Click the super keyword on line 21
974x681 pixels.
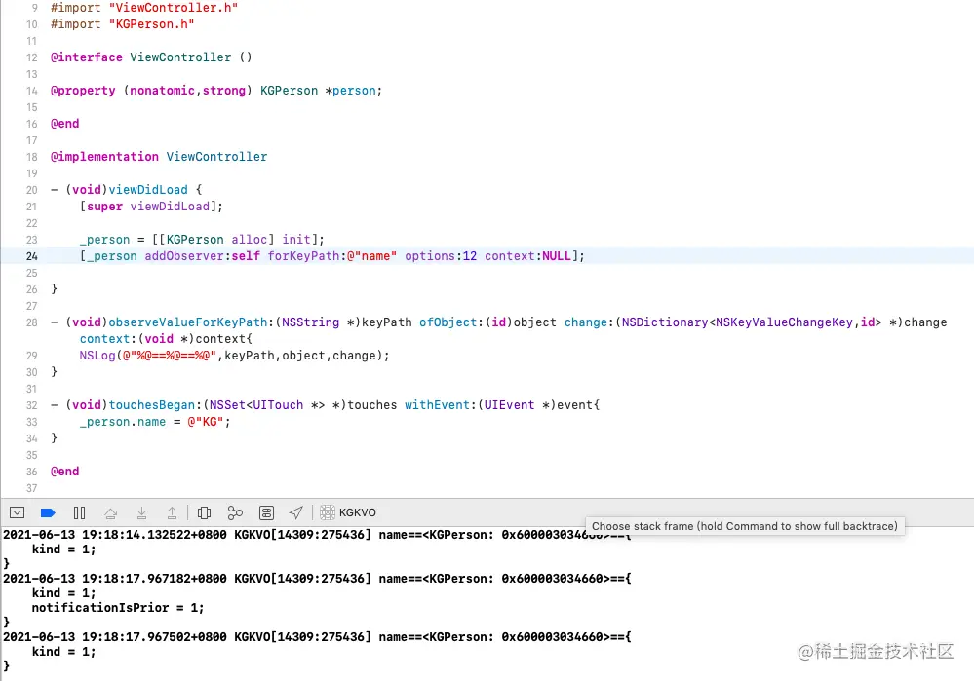pyautogui.click(x=104, y=207)
